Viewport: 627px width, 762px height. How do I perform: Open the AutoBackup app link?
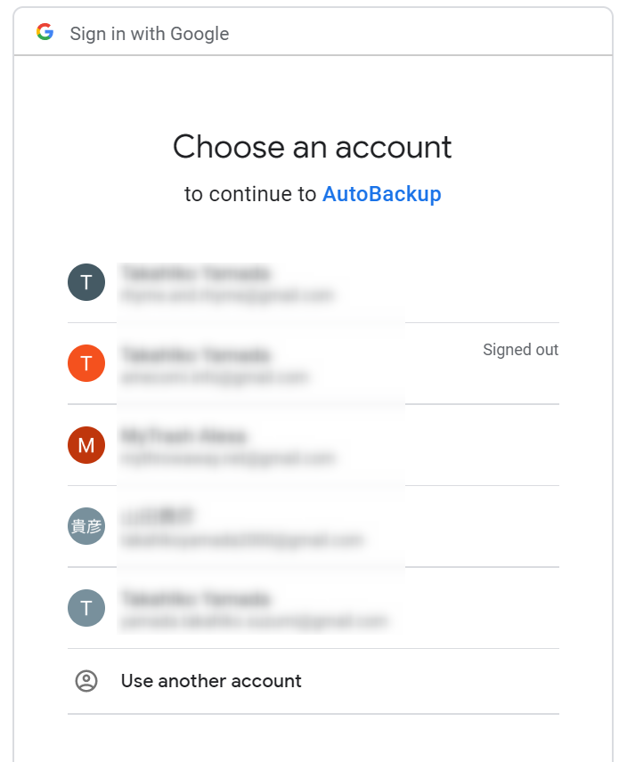tap(381, 194)
